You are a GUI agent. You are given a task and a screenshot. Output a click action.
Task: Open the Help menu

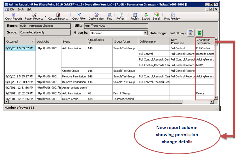[30, 9]
